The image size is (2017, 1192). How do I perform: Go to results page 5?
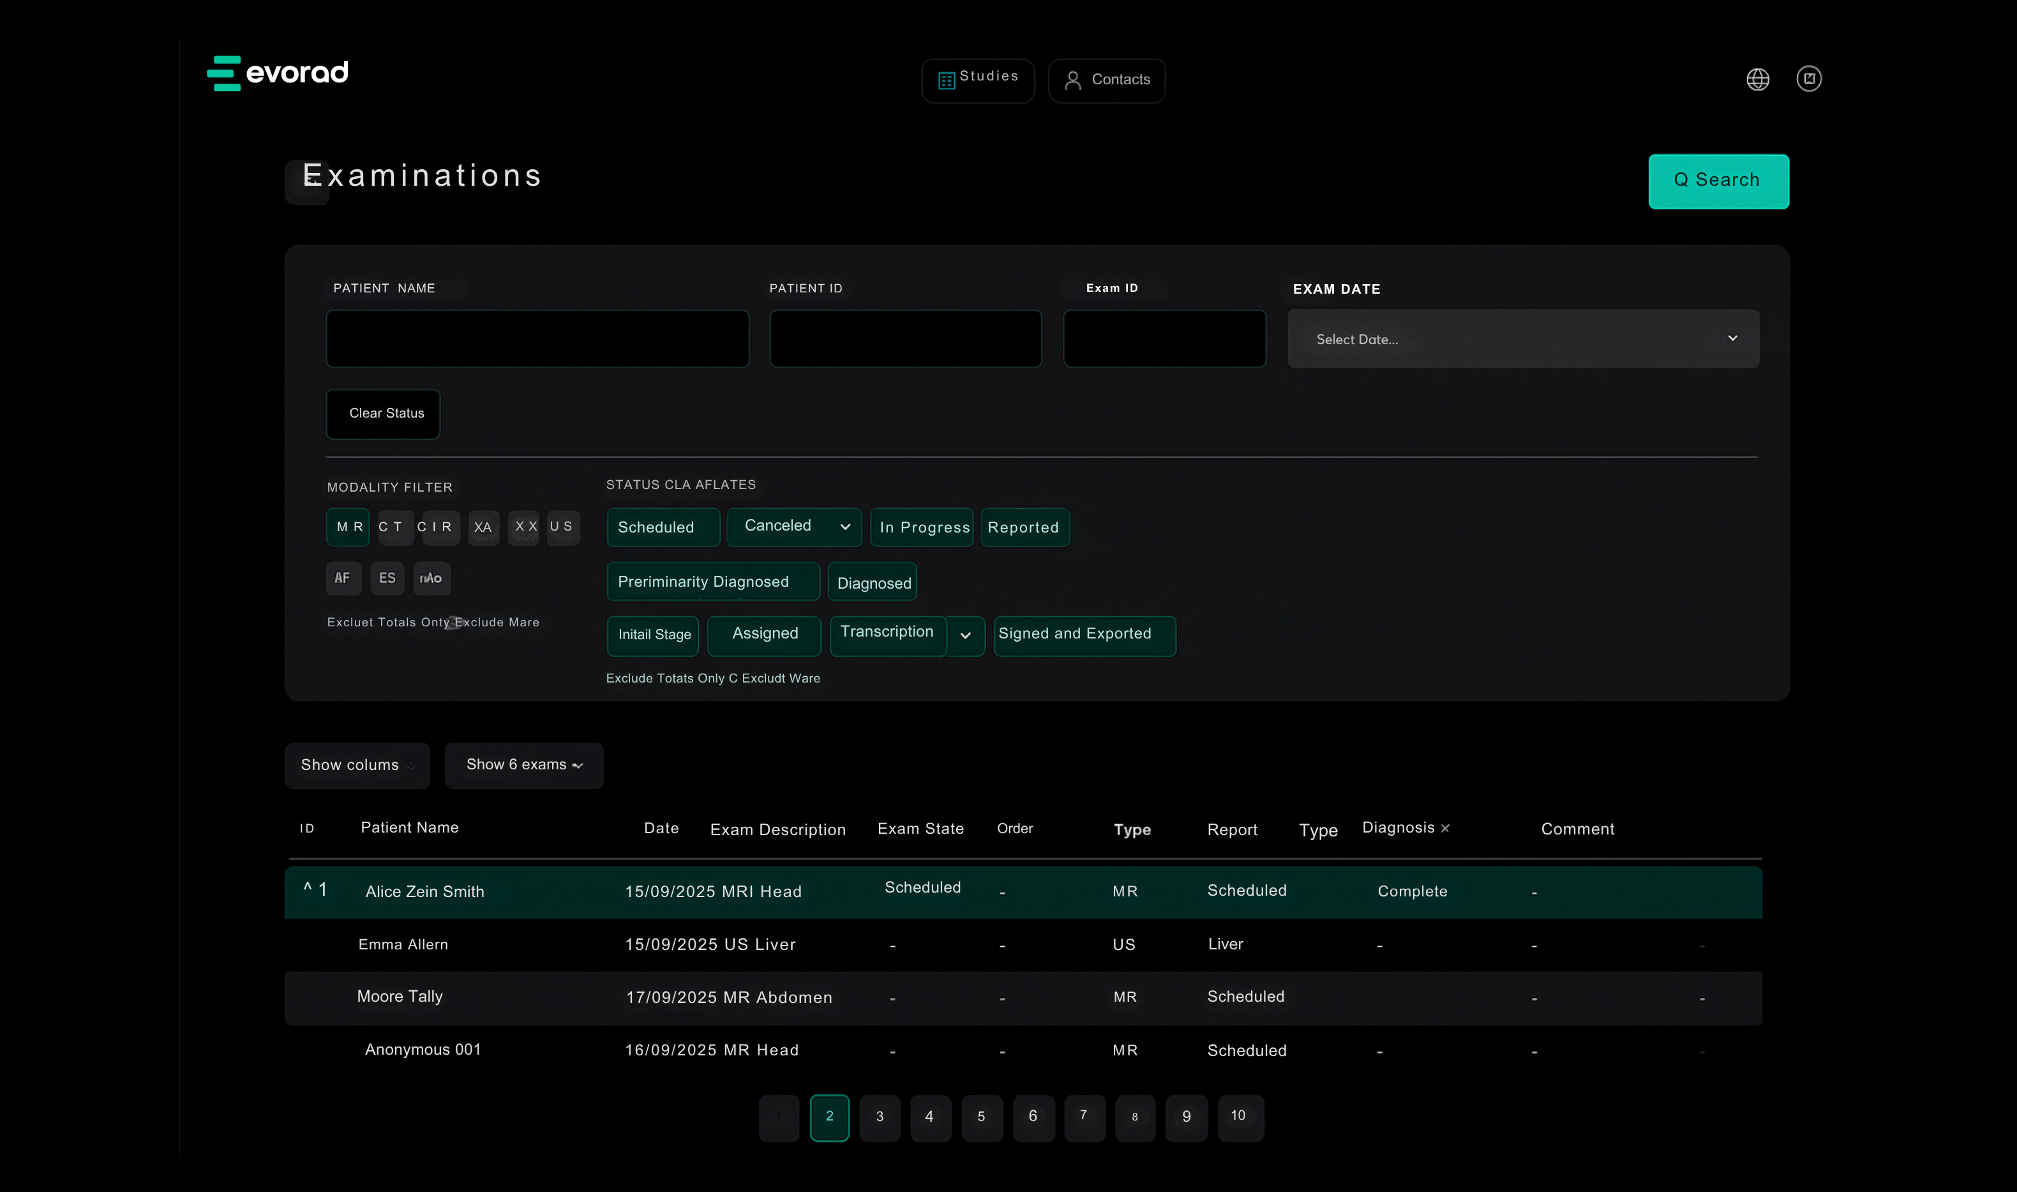(x=981, y=1117)
